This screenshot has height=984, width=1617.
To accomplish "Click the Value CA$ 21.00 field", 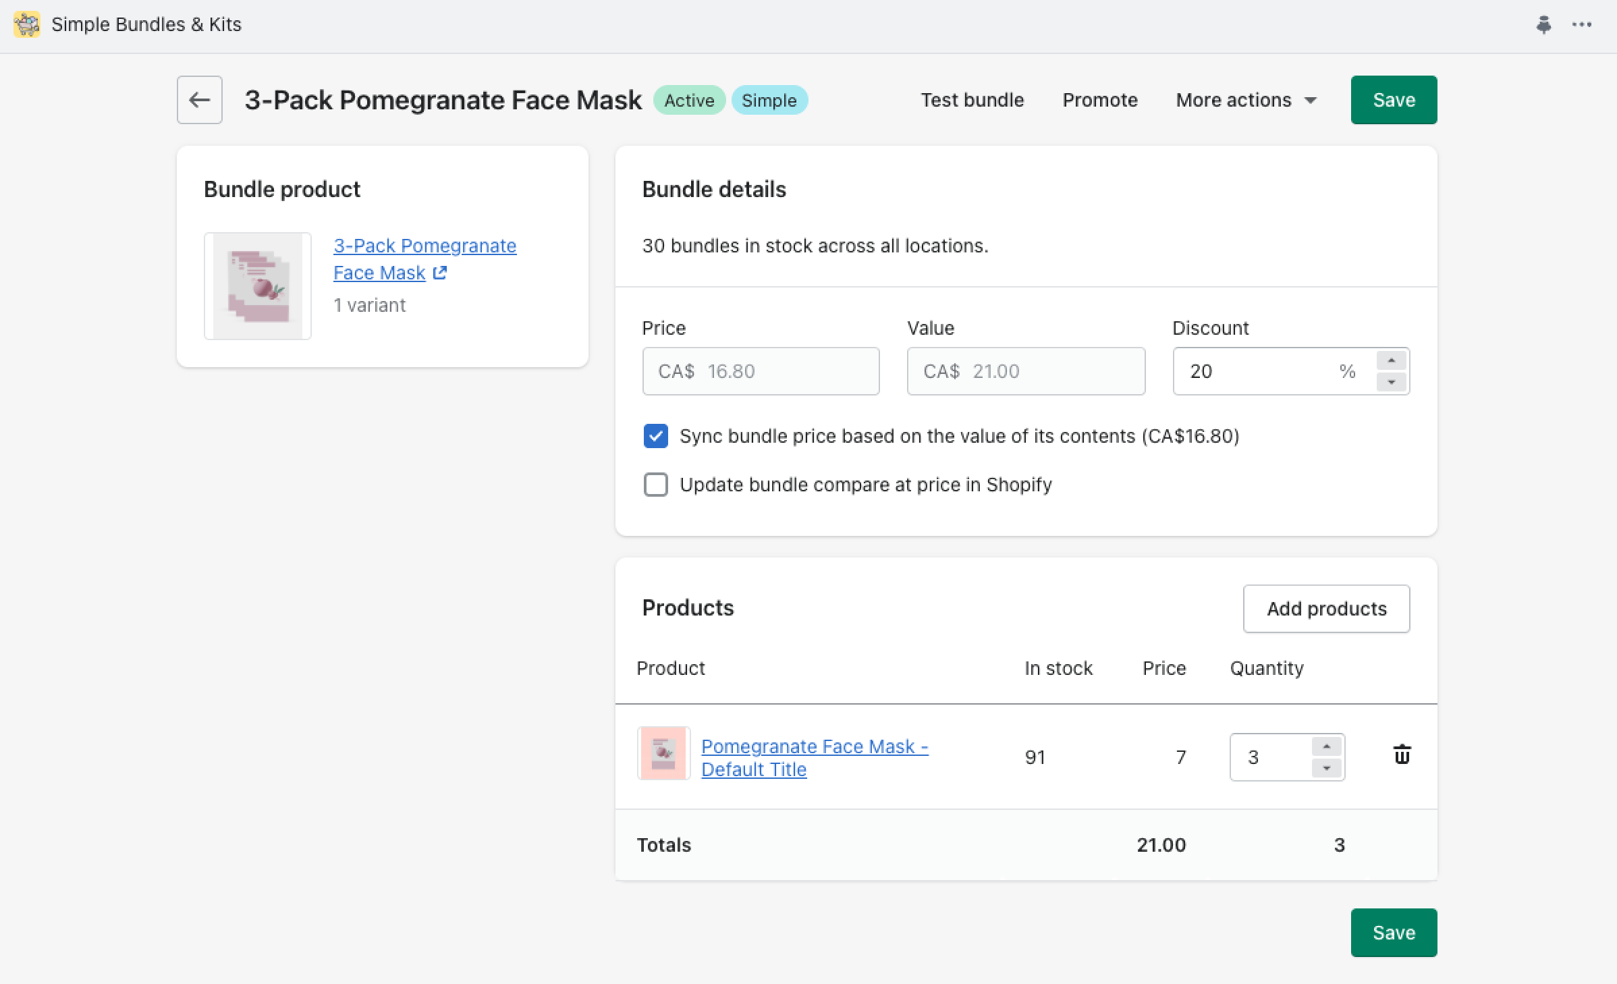I will [x=1026, y=371].
